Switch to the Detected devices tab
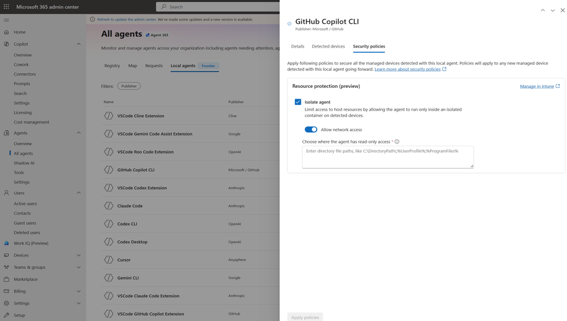 point(329,47)
